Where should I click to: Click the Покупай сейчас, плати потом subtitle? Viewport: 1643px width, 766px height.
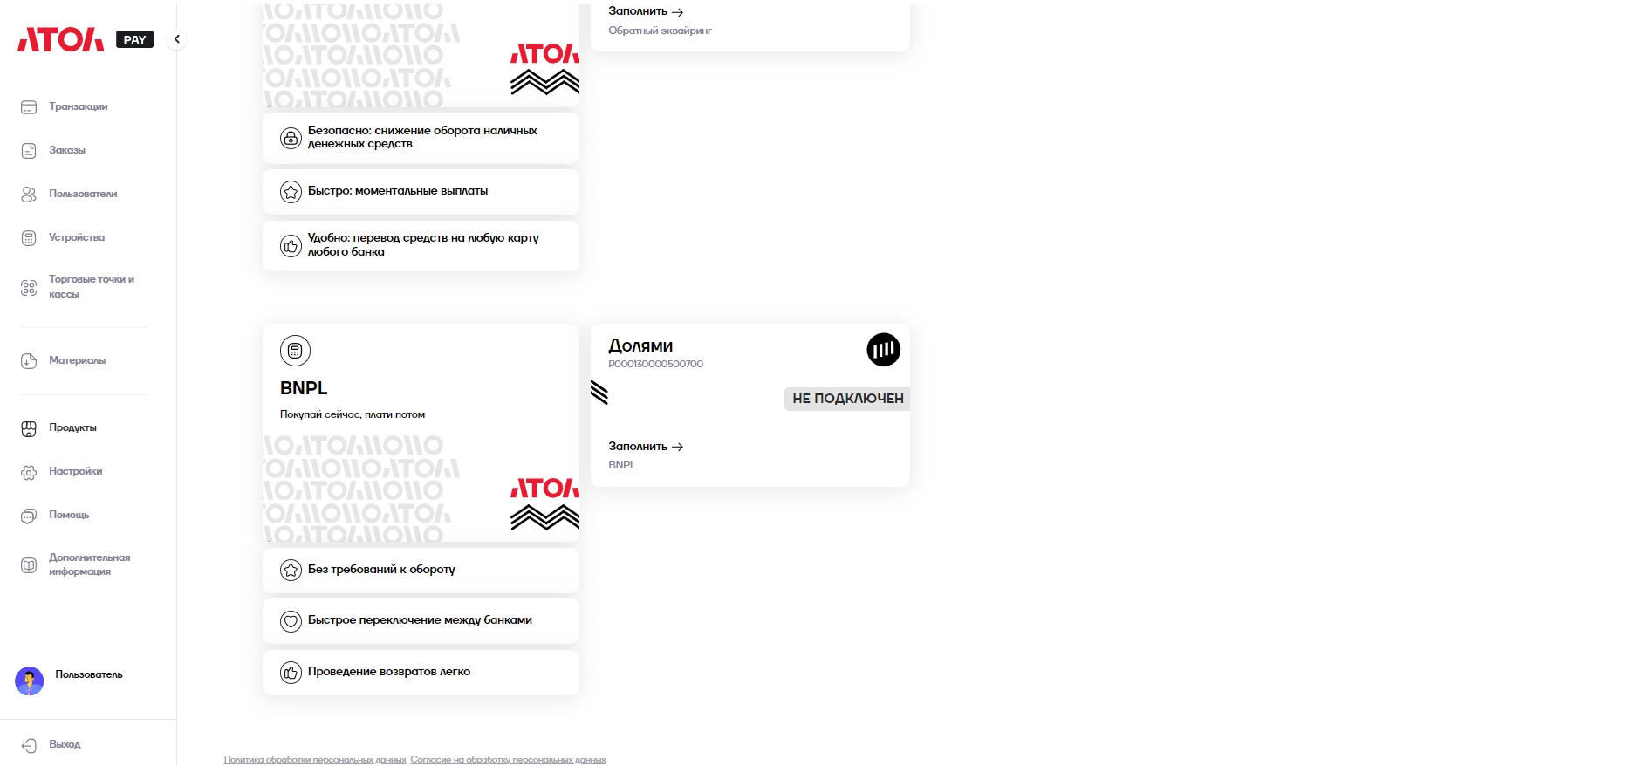353,414
